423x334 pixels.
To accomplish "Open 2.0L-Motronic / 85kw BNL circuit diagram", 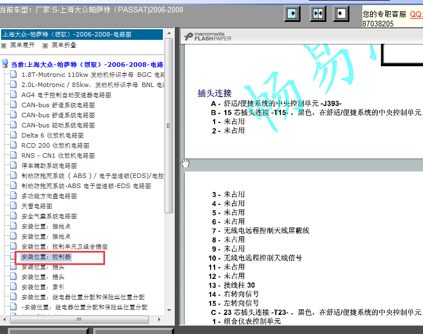I will 93,85.
